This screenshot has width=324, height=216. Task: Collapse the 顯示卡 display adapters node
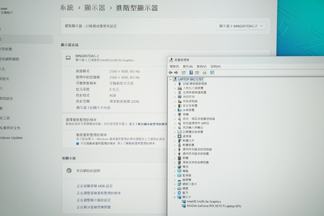coord(175,197)
